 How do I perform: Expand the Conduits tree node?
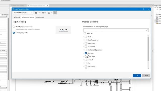tap(84, 60)
